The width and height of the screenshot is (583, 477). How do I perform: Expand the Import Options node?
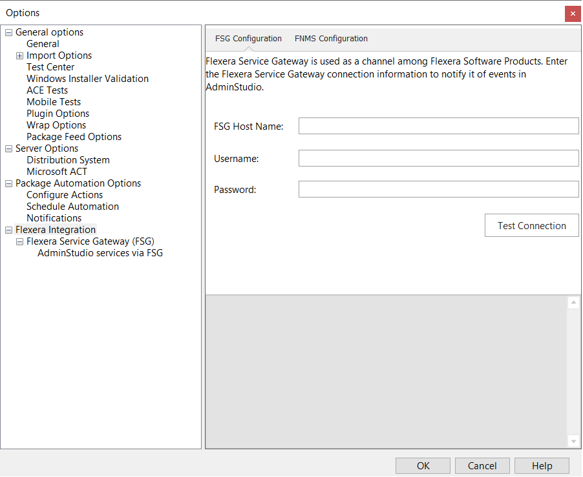(19, 56)
